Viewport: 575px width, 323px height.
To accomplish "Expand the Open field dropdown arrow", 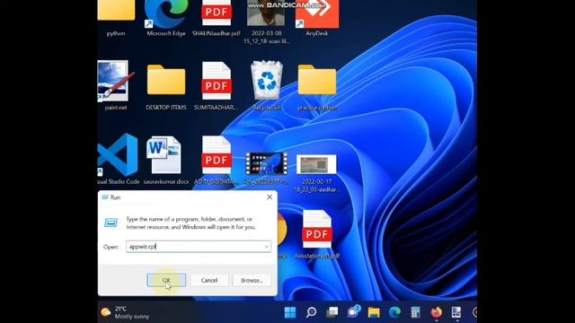I will 267,247.
